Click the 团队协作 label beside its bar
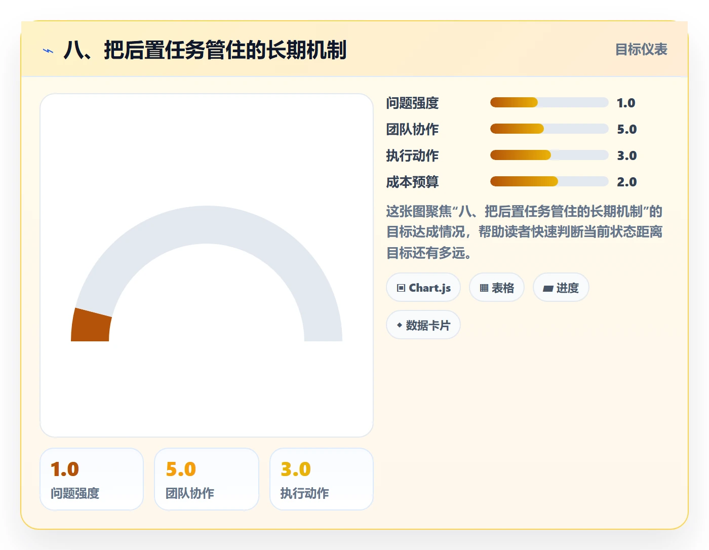Screen dimensions: 709x550 (412, 129)
